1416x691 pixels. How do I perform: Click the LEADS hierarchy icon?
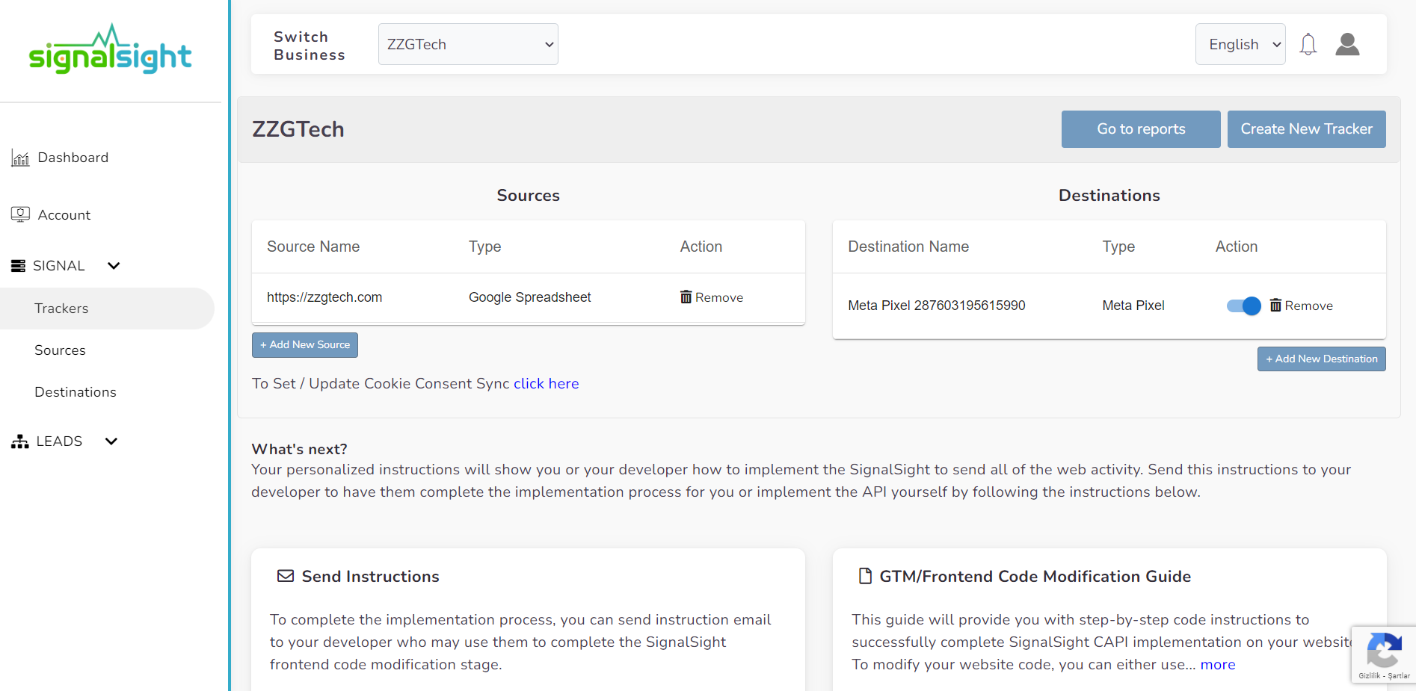[x=19, y=441]
